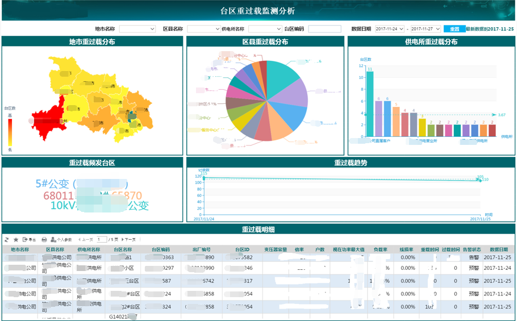517x321 pixels.
Task: Click the 数据日期 column header
Action: pyautogui.click(x=498, y=249)
